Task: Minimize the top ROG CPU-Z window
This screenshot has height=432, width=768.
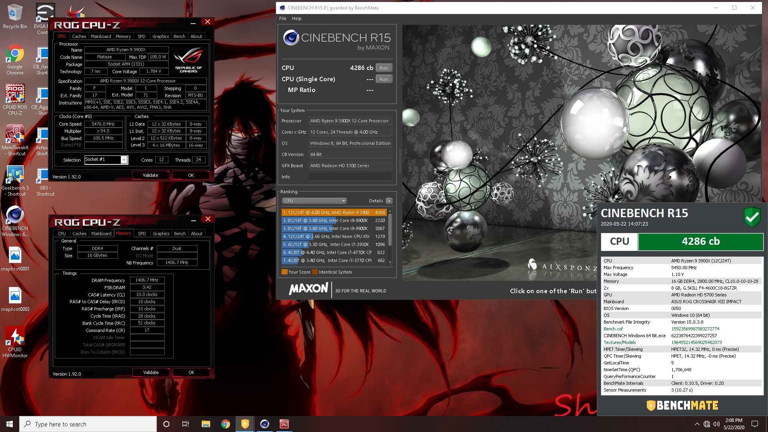Action: tap(193, 23)
